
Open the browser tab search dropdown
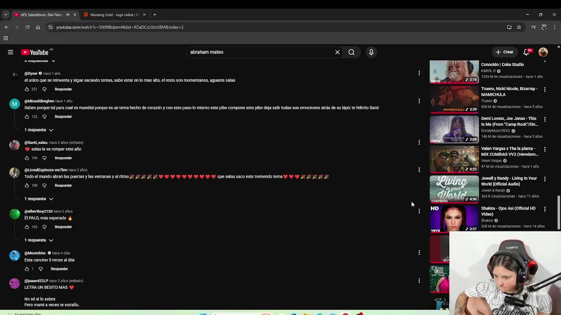pos(6,15)
